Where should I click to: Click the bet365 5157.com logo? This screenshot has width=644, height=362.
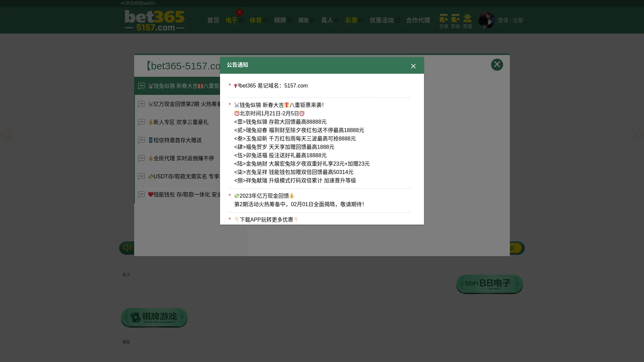click(154, 20)
